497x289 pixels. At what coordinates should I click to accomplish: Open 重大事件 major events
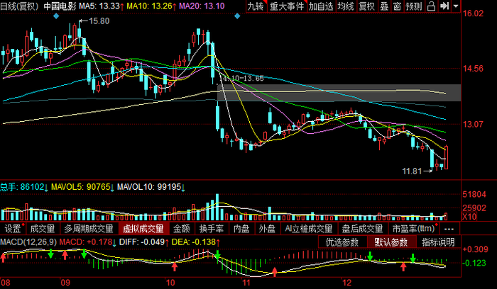tap(287, 6)
